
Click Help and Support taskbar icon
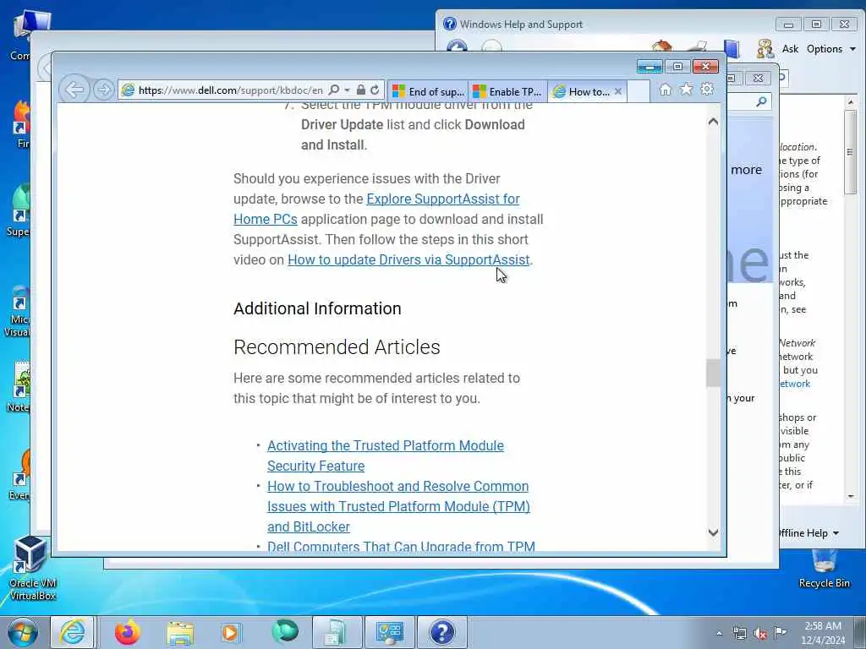coord(441,632)
